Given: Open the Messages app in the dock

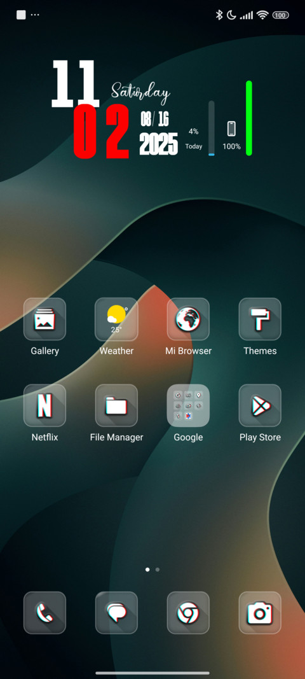Looking at the screenshot, I should [x=116, y=613].
